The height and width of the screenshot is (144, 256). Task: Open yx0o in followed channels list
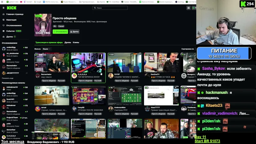coord(15,61)
